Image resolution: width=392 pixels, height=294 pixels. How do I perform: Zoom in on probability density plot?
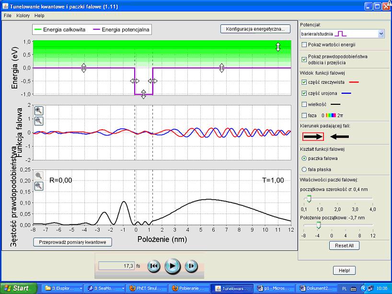[x=39, y=176]
